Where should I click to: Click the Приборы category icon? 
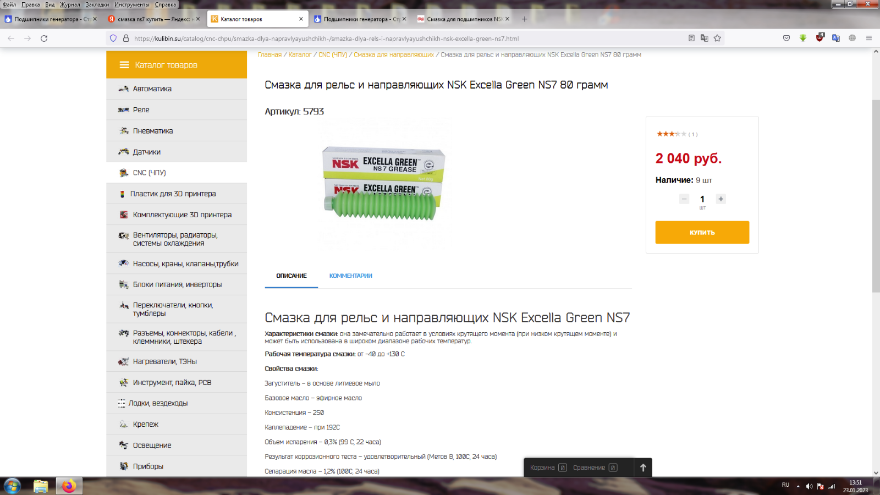click(124, 466)
